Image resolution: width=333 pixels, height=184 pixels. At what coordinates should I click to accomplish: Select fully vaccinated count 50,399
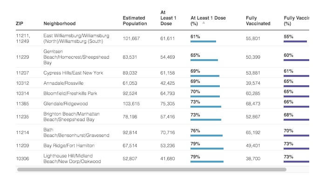[x=253, y=57]
